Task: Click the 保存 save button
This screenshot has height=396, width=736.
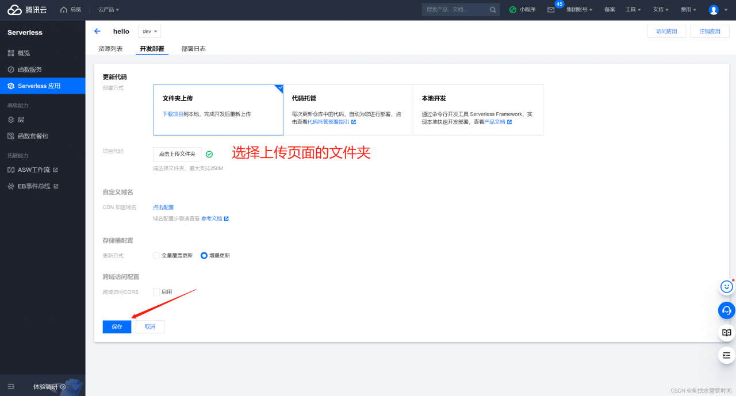Action: (x=117, y=326)
